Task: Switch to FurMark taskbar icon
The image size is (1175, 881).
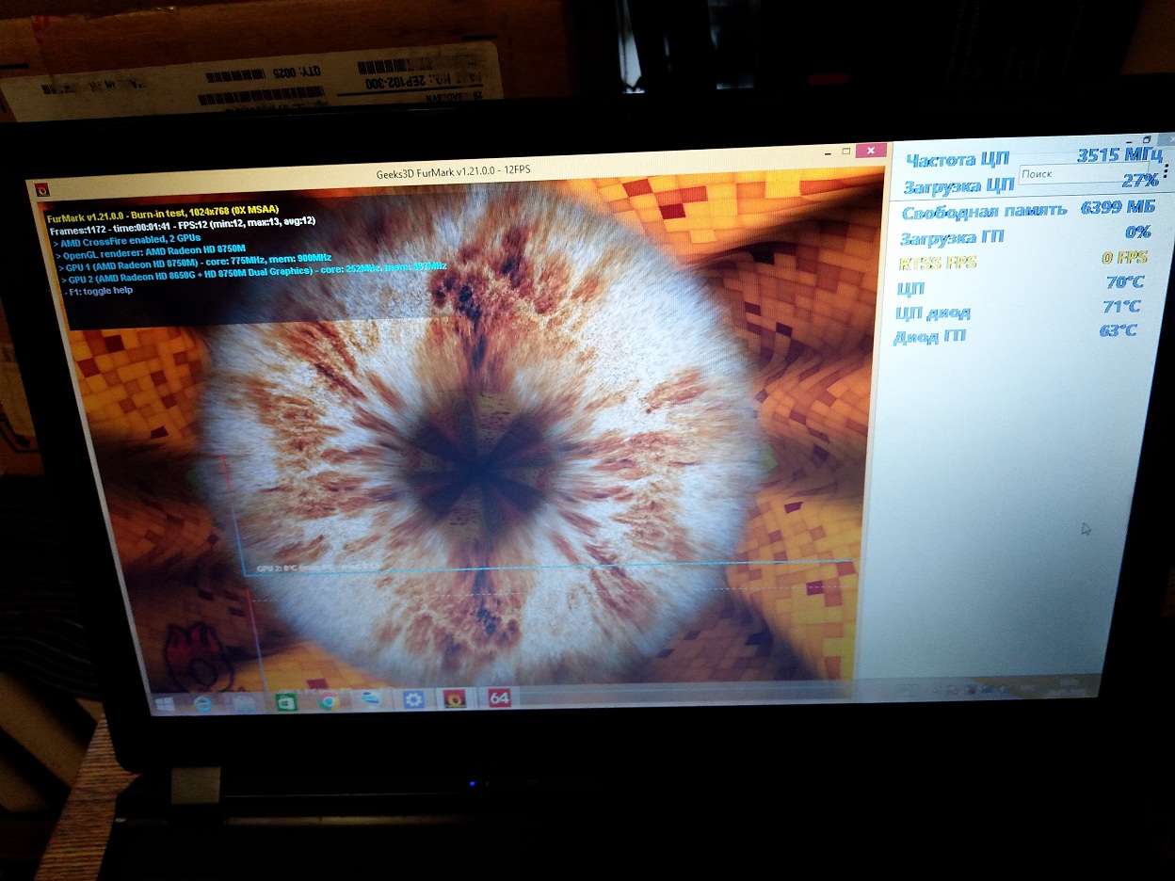Action: click(x=456, y=699)
